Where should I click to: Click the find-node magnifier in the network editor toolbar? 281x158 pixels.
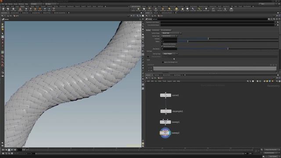277,81
